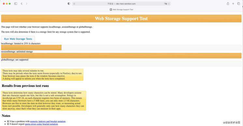Screen dimensions: 243x126
Task: Click the address bar showing dev-test.nemikor.com
Action: click(121, 4)
